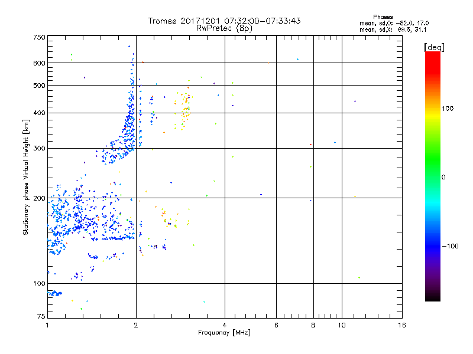473x354 pixels.
Task: Click the colorbar tick label '-100'
Action: tap(450, 246)
